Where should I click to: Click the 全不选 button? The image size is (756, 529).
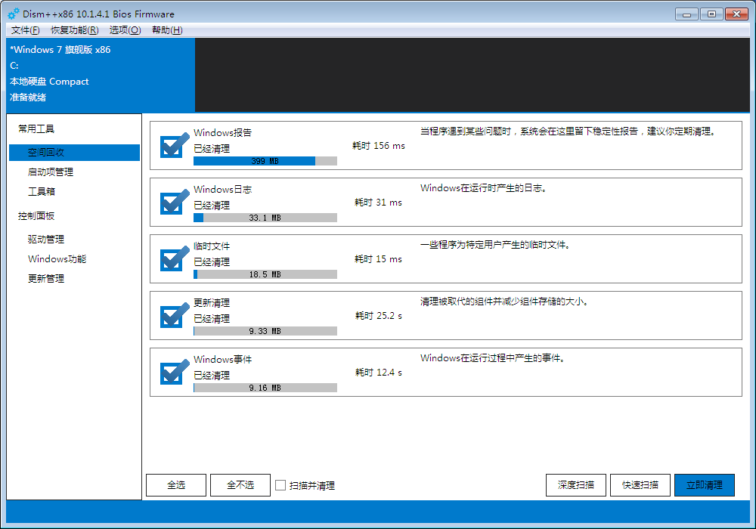click(240, 485)
